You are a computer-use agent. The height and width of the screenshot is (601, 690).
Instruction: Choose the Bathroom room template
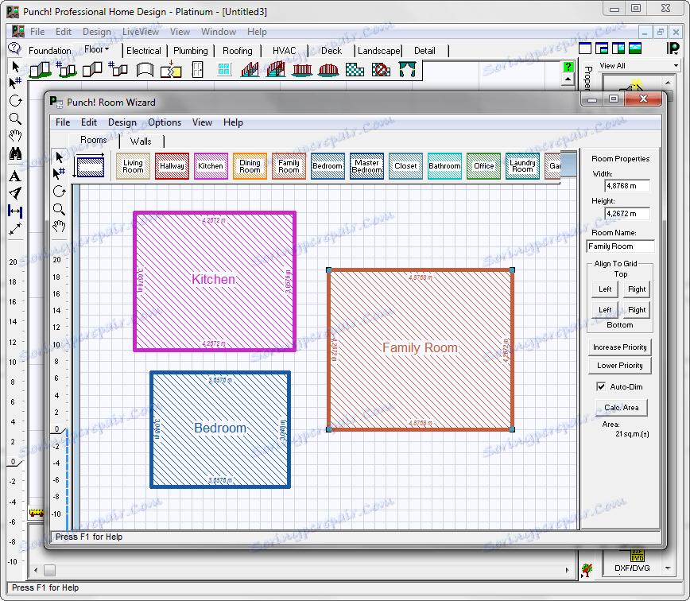click(445, 166)
